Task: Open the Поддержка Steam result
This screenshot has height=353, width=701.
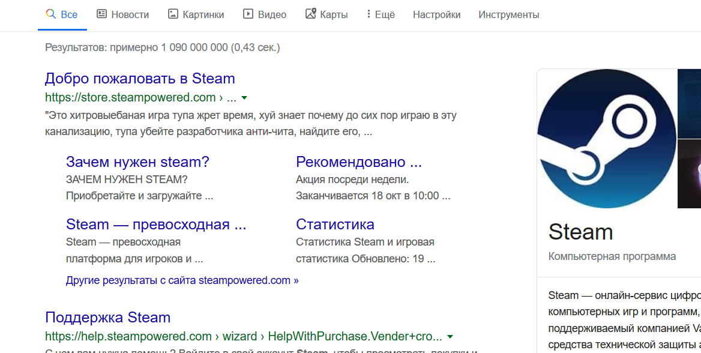Action: point(108,317)
